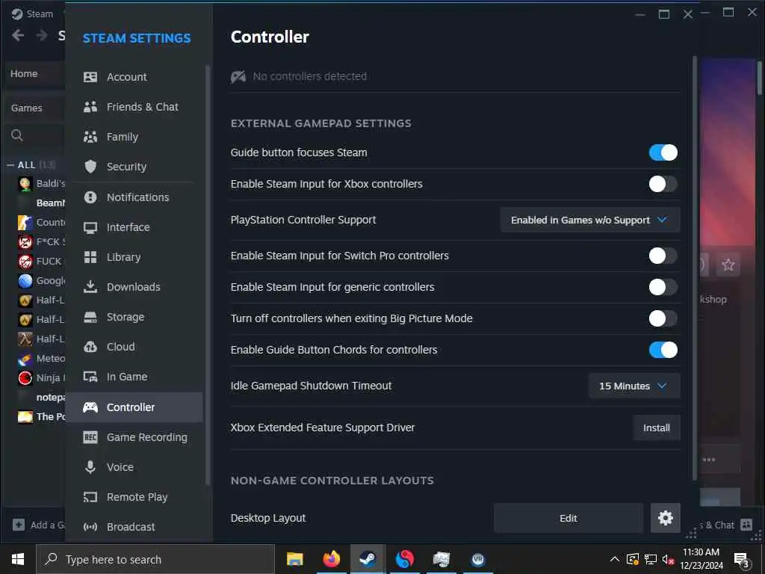Click the library search magnifier icon
765x574 pixels.
coord(17,135)
